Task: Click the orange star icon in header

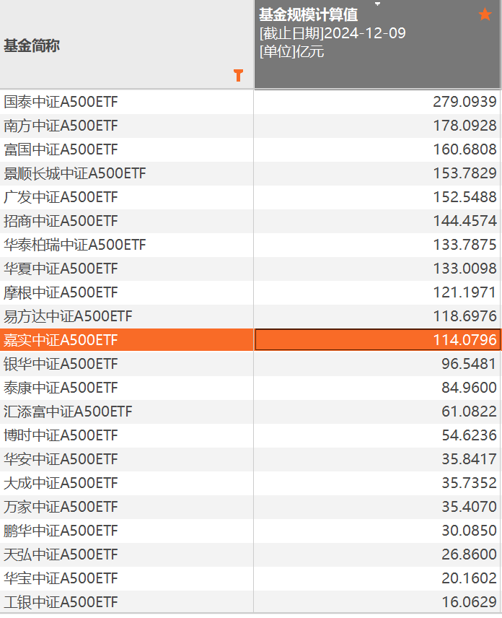Action: [485, 14]
